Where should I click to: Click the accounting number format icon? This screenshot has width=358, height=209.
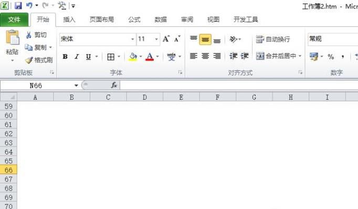click(x=314, y=56)
